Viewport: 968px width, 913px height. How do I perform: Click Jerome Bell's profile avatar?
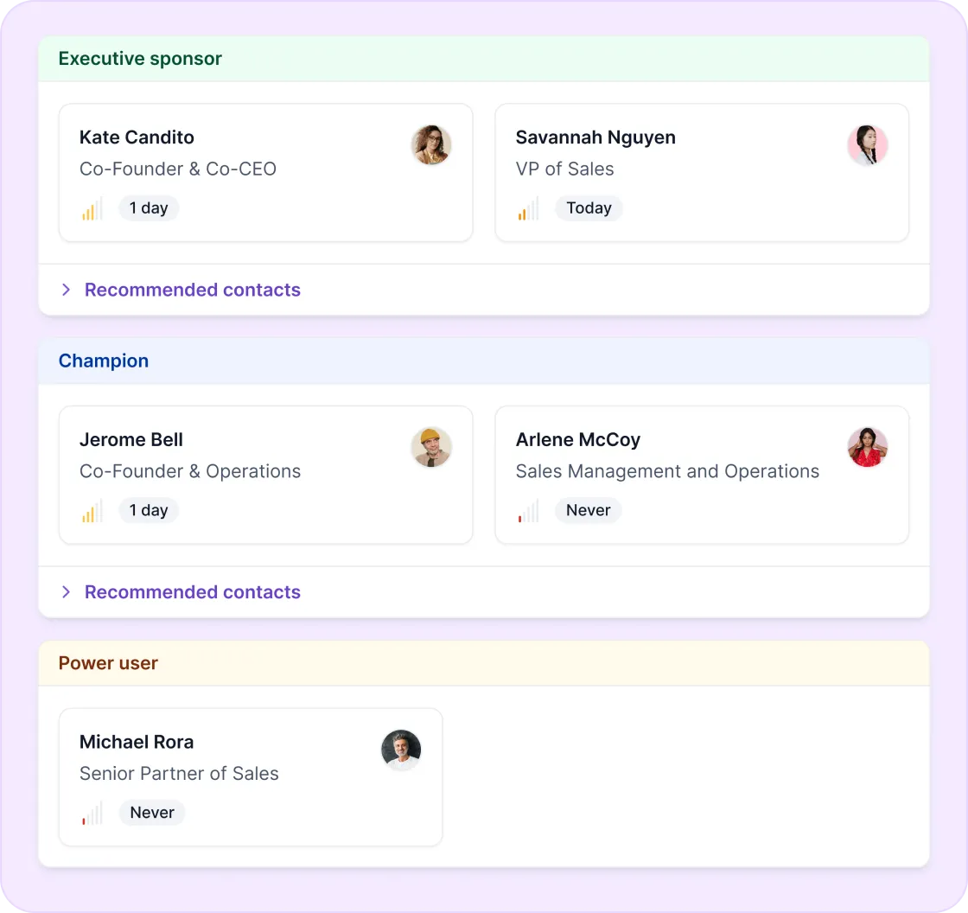pos(431,448)
